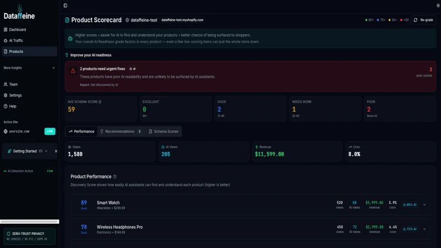Click the Conv. trend icon
The height and width of the screenshot is (248, 441).
pos(350,147)
